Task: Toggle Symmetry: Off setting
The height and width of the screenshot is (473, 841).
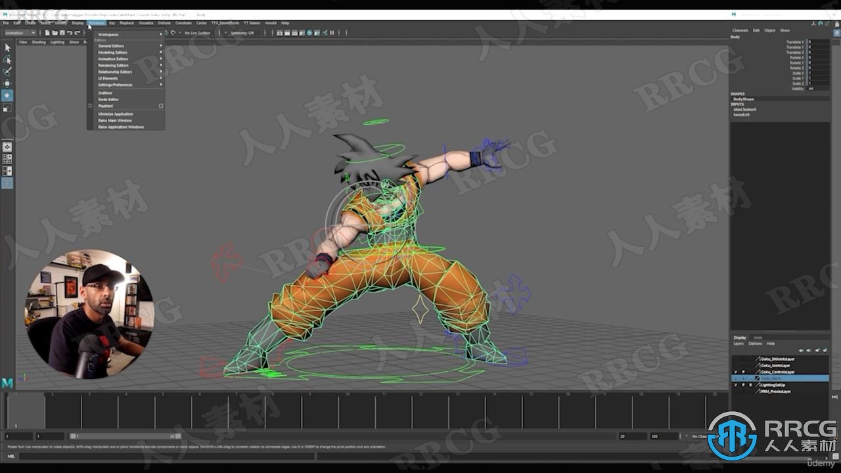Action: coord(242,33)
